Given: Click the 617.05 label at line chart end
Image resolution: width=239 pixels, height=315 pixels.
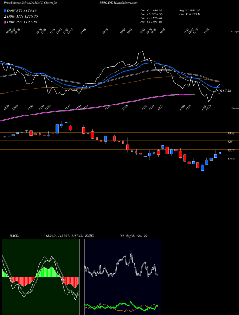Looking at the screenshot, I should 225,91.
